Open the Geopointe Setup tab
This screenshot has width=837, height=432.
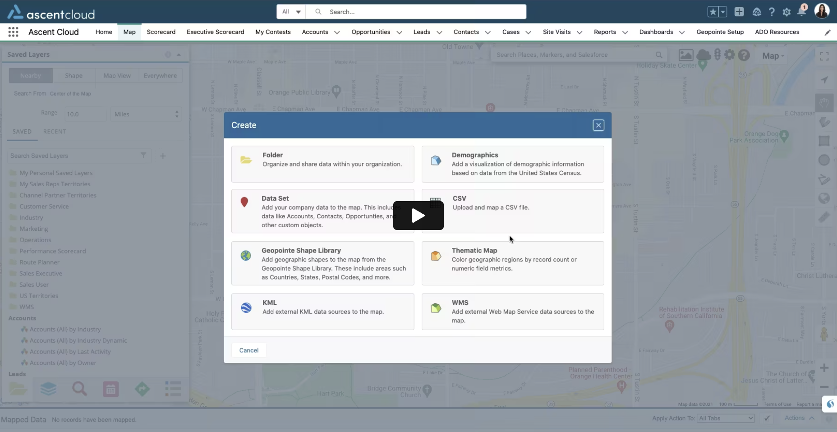pyautogui.click(x=720, y=32)
